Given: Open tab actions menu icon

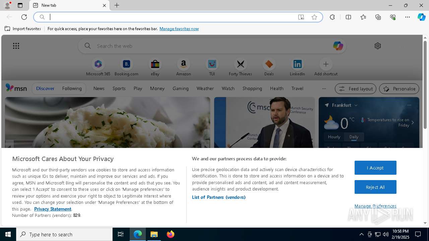Looking at the screenshot, I should coord(20,5).
